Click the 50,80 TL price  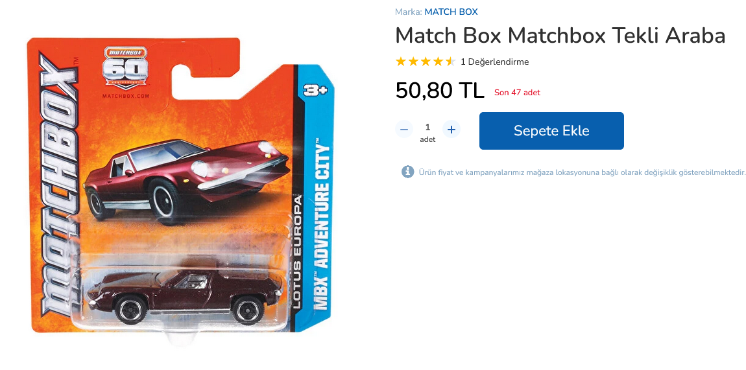[440, 90]
